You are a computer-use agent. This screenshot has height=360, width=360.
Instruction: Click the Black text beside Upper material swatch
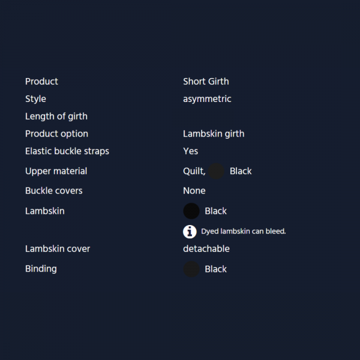coord(241,171)
